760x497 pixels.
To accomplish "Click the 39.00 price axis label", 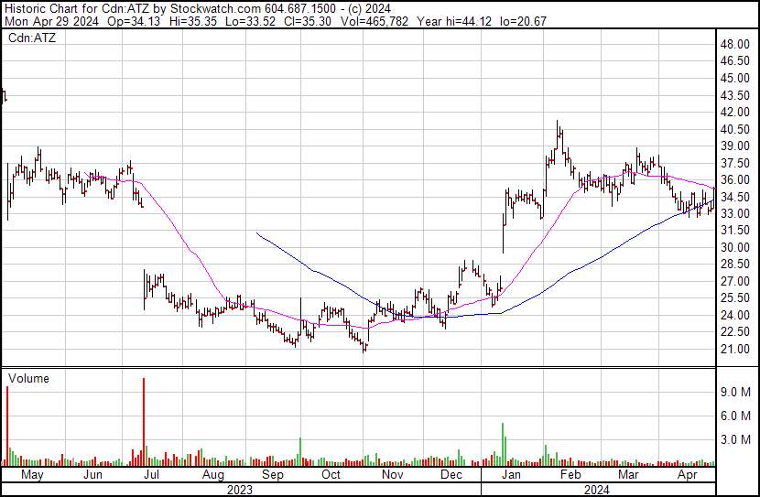I will (x=734, y=146).
